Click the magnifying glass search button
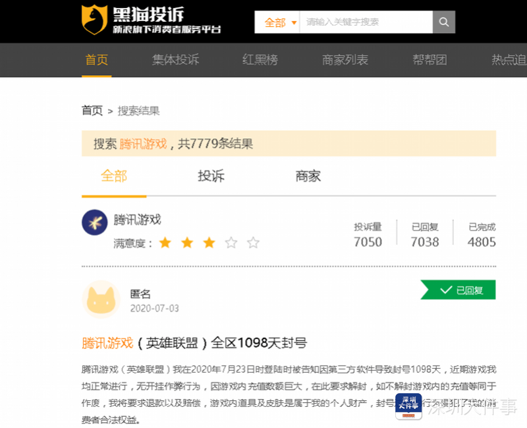Viewport: 527px width, 428px height. 443,22
